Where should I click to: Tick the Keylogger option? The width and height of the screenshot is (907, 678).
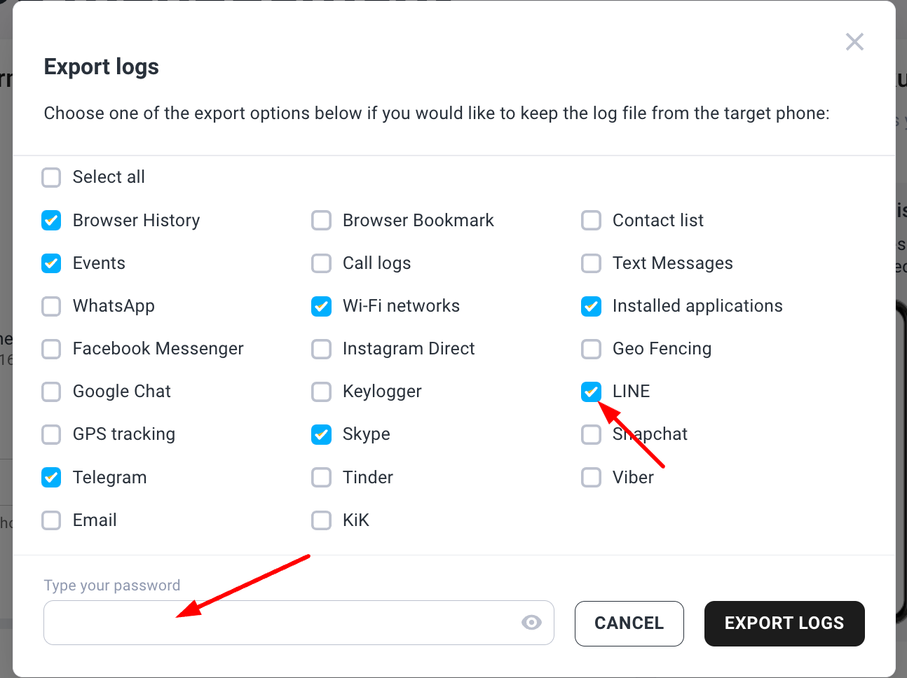click(x=321, y=392)
